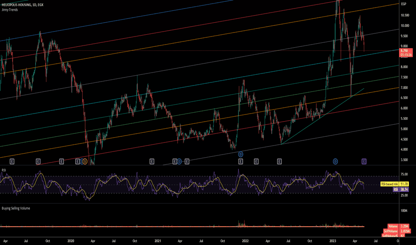Viewport: 416px width, 245px height.
Task: Click the EGP currency label on price axis
Action: [x=404, y=4]
